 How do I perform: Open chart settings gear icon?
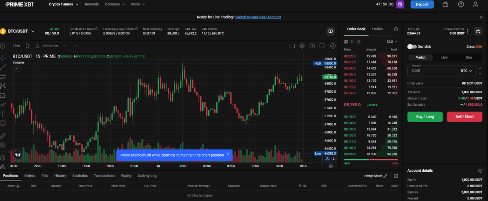(302, 46)
